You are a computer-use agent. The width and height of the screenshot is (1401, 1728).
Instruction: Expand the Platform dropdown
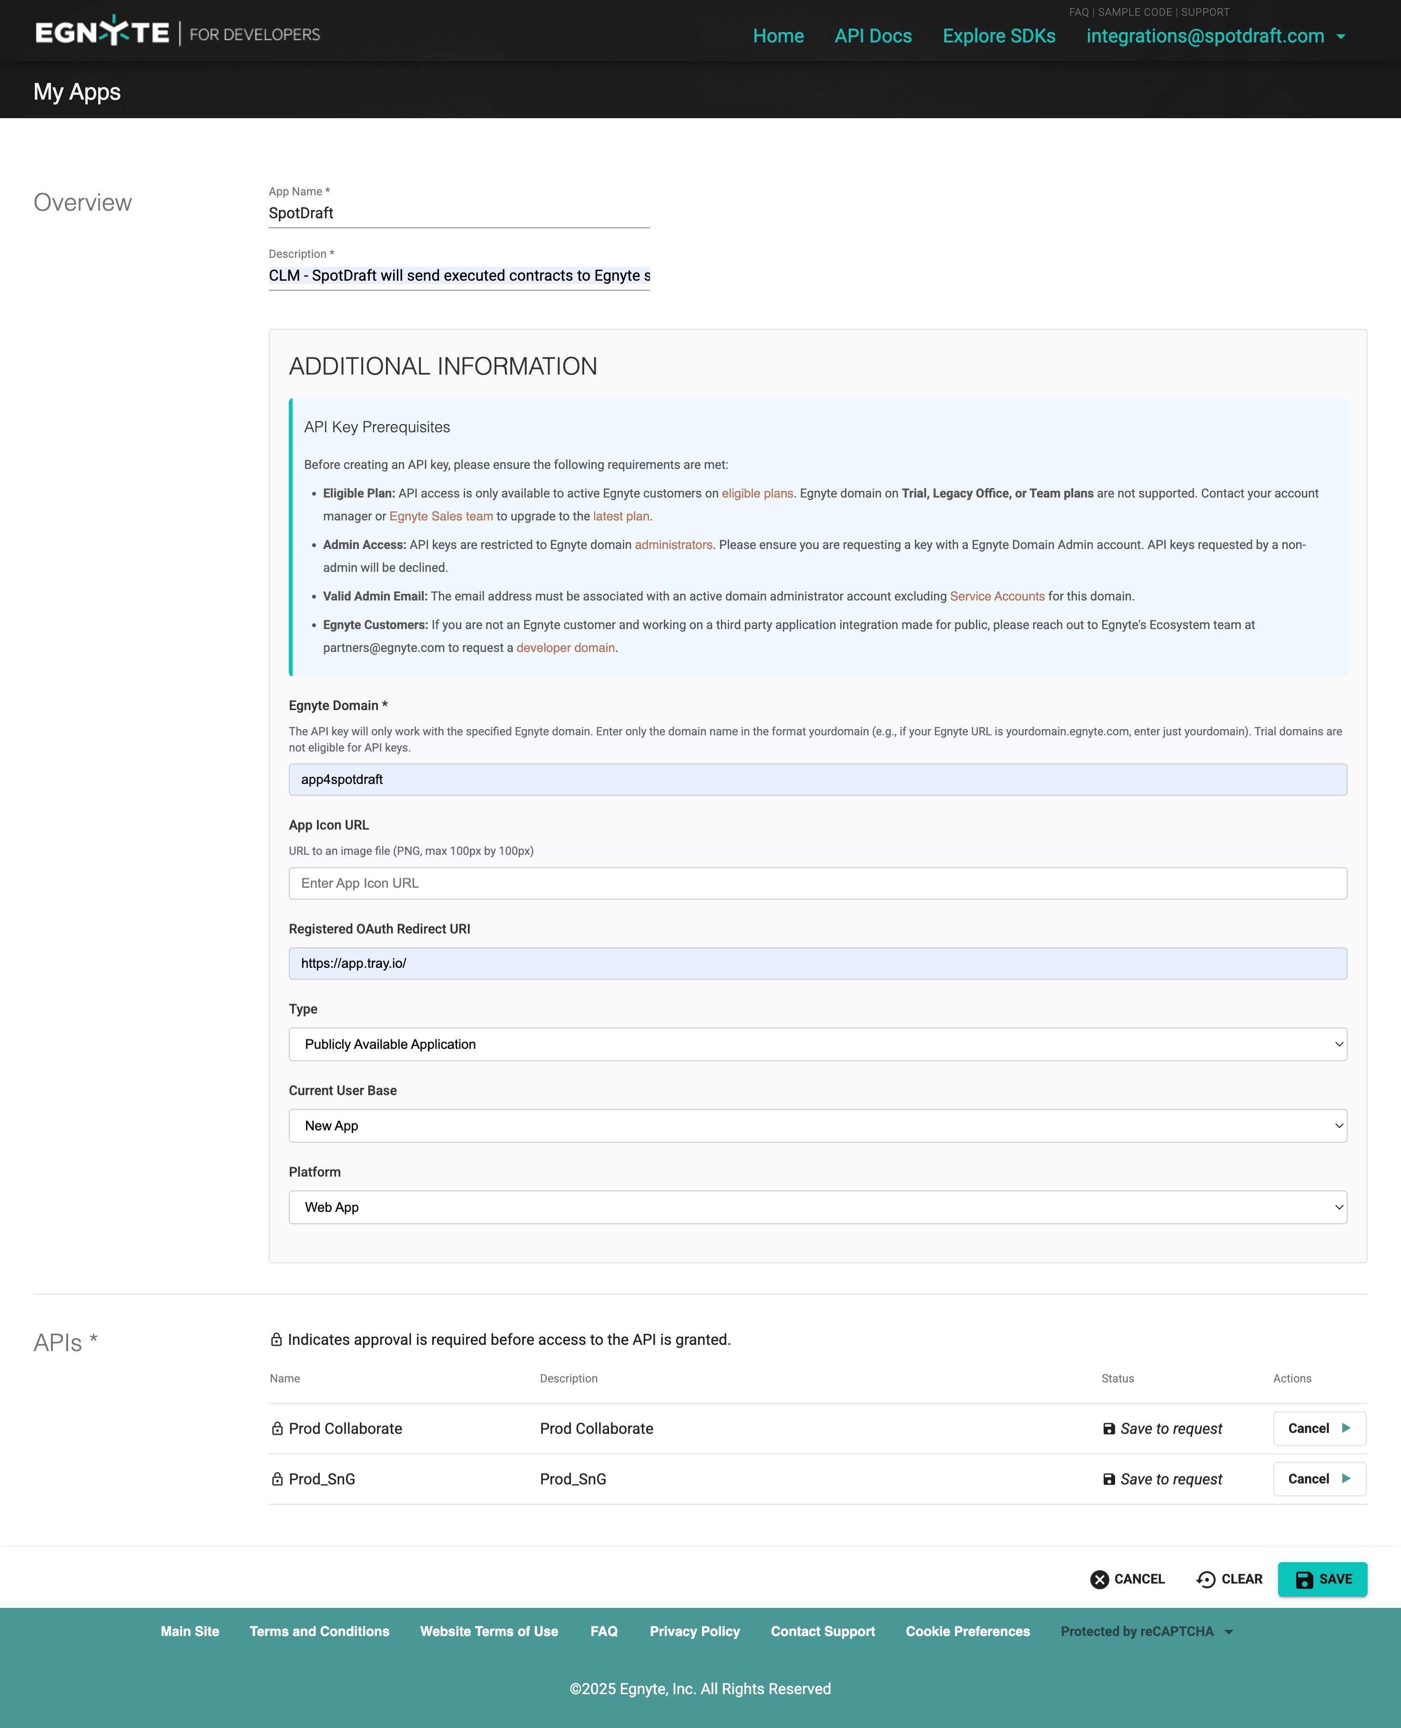(817, 1208)
